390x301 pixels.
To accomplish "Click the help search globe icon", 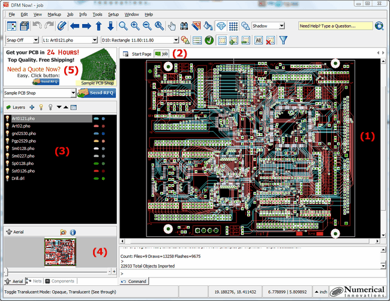I will pos(379,26).
